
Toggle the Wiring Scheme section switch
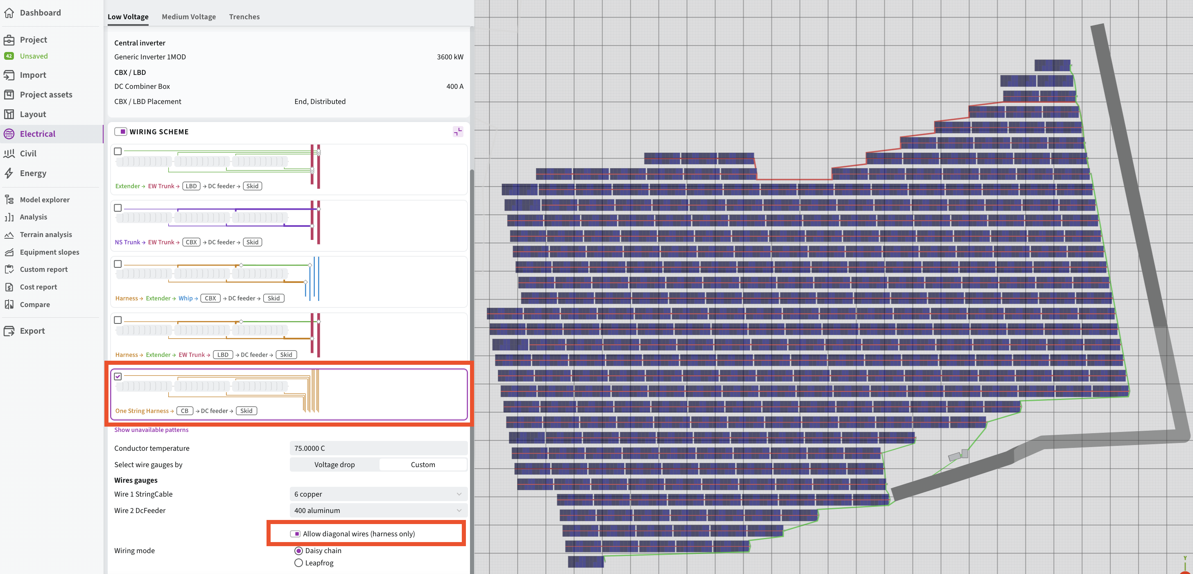click(121, 131)
